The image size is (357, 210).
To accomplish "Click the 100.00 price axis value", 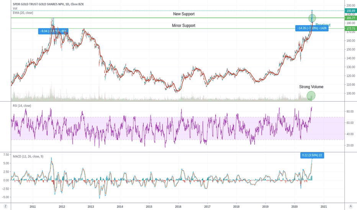I will point(351,93).
